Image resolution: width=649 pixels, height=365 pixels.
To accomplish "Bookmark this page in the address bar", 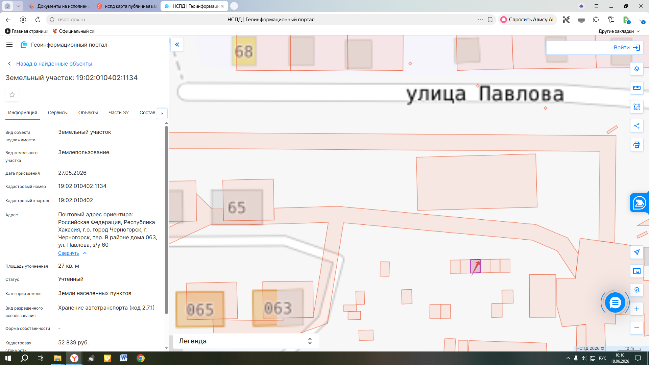I will click(490, 20).
